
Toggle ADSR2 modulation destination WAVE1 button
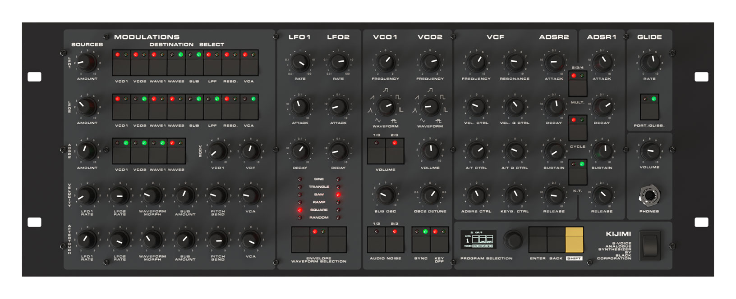click(158, 151)
